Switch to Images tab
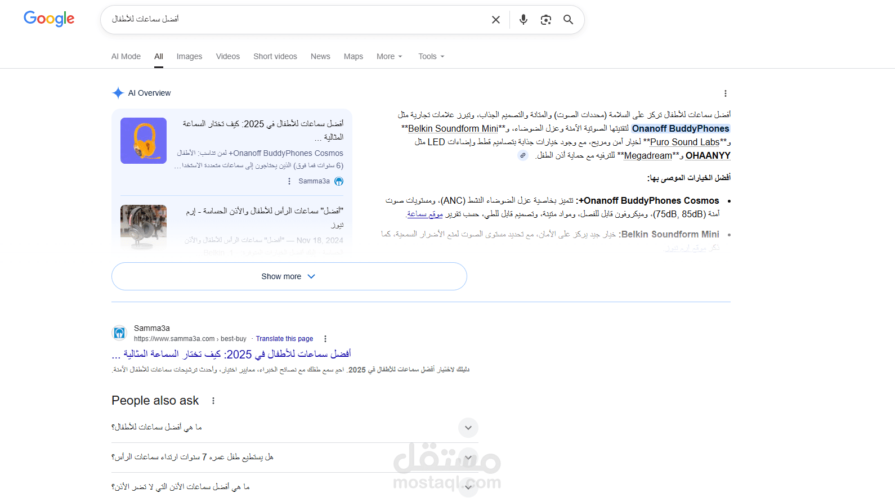The height and width of the screenshot is (502, 895). click(x=189, y=56)
